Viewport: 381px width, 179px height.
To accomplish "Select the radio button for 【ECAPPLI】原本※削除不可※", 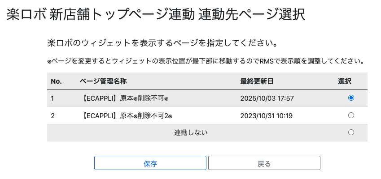I will click(x=351, y=98).
